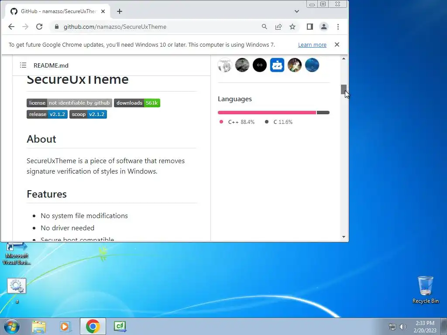The height and width of the screenshot is (335, 447).
Task: Open Windows Media Player from taskbar
Action: pos(65,326)
